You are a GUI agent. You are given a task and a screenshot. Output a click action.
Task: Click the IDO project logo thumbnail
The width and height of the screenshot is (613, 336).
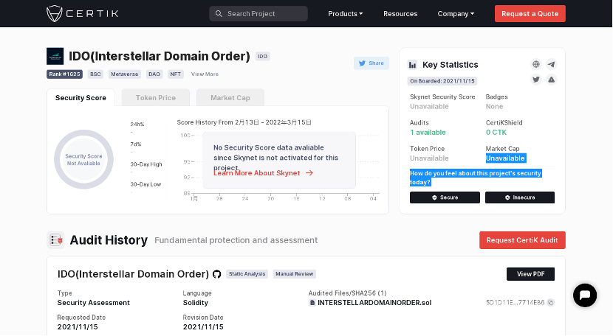coord(55,56)
